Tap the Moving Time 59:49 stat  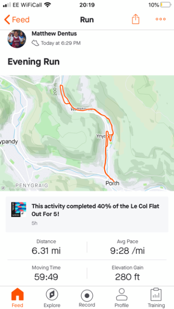pos(46,273)
